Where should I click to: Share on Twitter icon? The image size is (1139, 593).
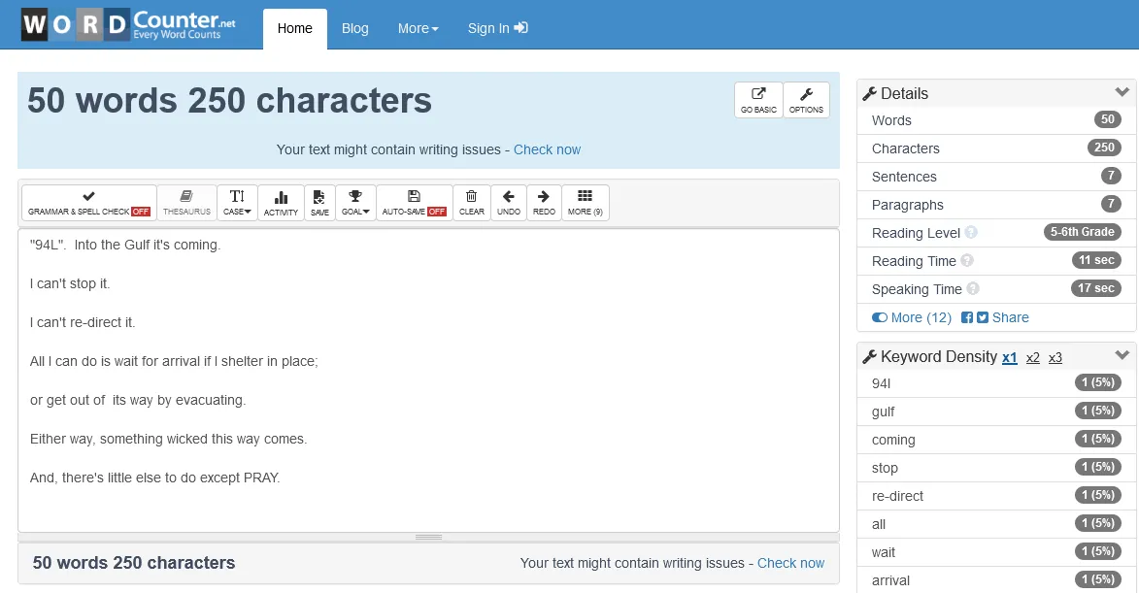point(982,317)
